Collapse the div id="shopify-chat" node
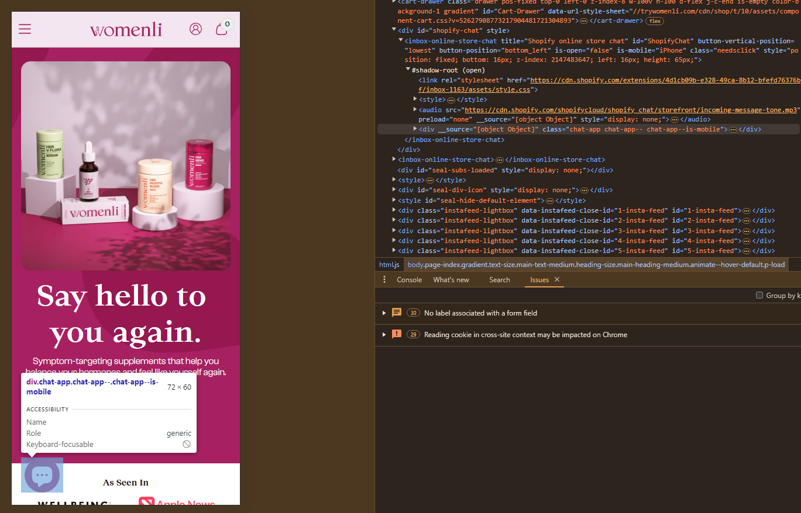Screen dimensions: 801x513 pos(394,30)
